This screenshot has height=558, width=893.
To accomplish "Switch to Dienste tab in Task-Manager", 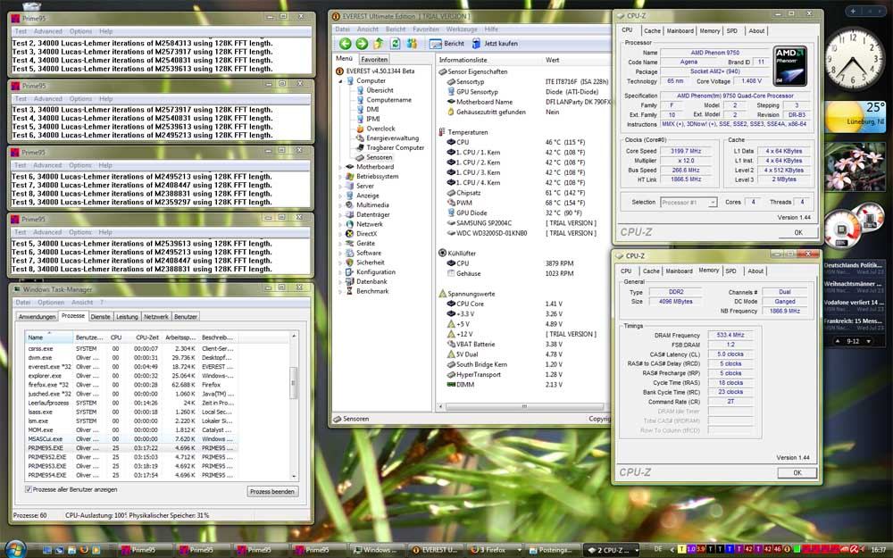I will tap(100, 317).
